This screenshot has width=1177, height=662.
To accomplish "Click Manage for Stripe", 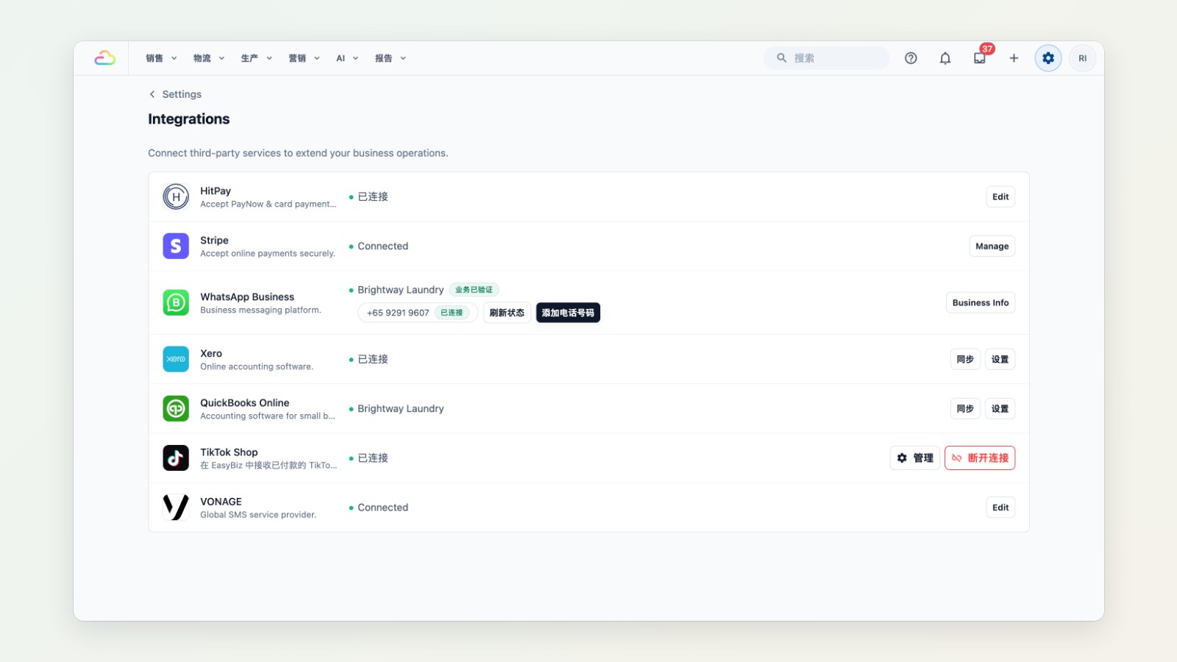I will (x=992, y=246).
